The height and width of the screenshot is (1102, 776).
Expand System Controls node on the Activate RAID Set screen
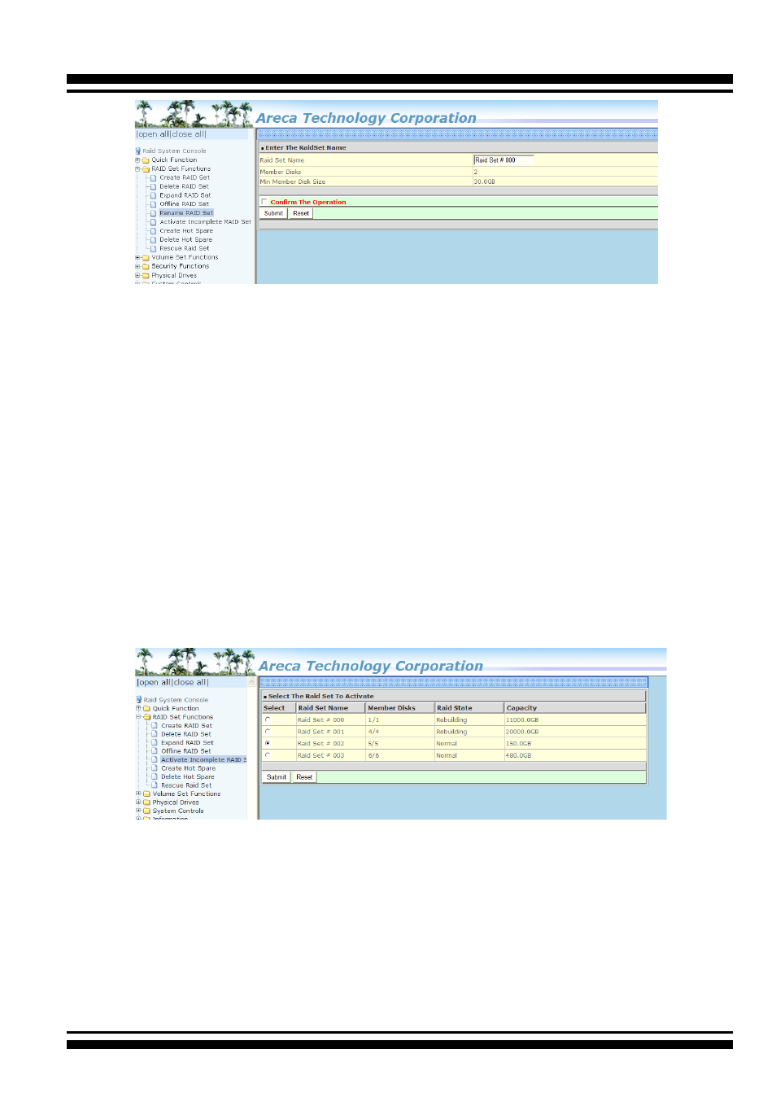(x=138, y=811)
